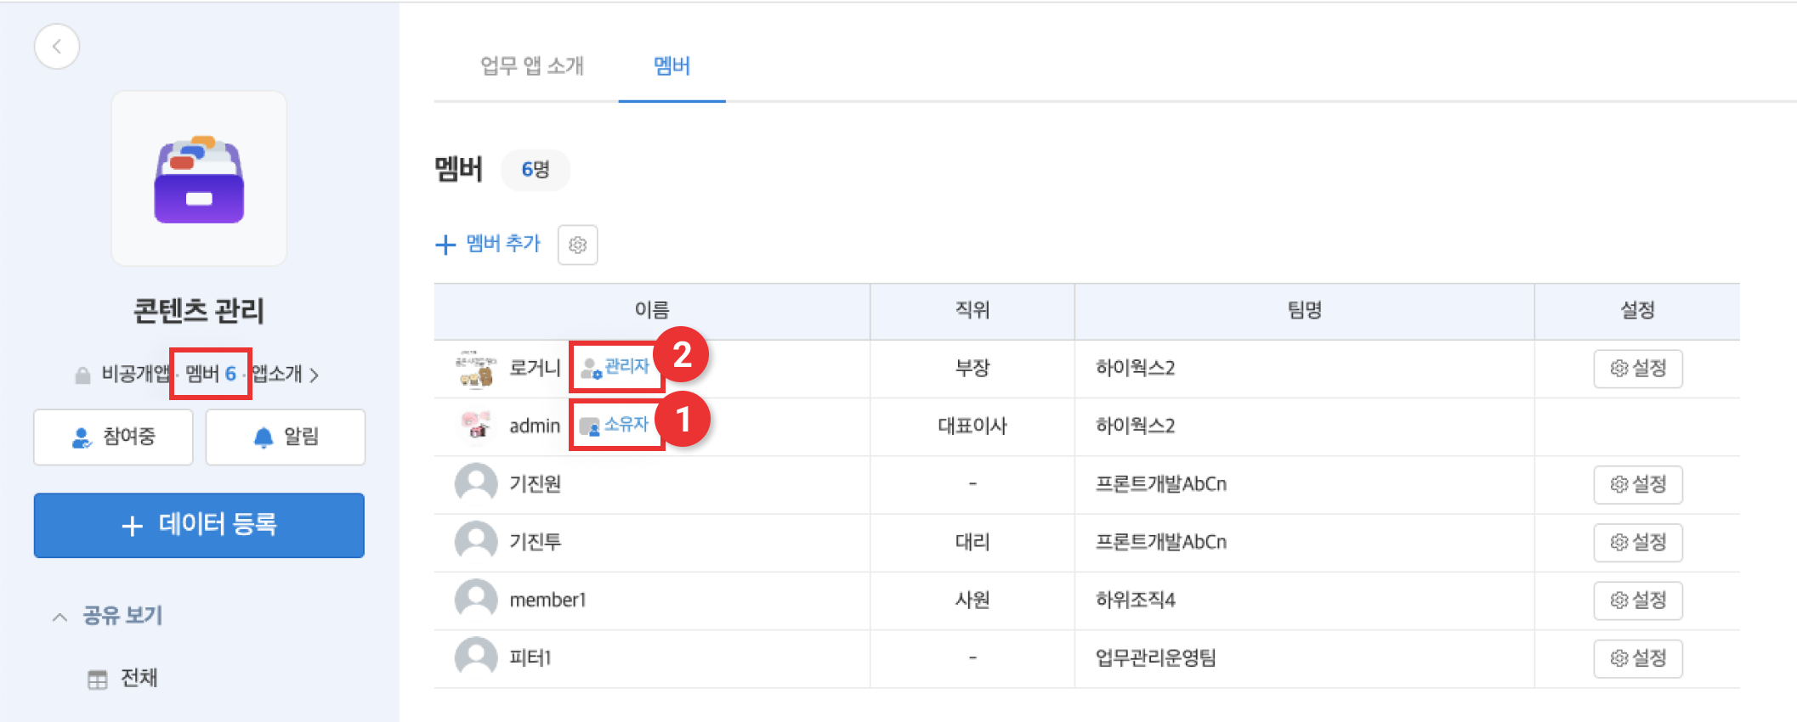Click admin's profile avatar

point(476,426)
